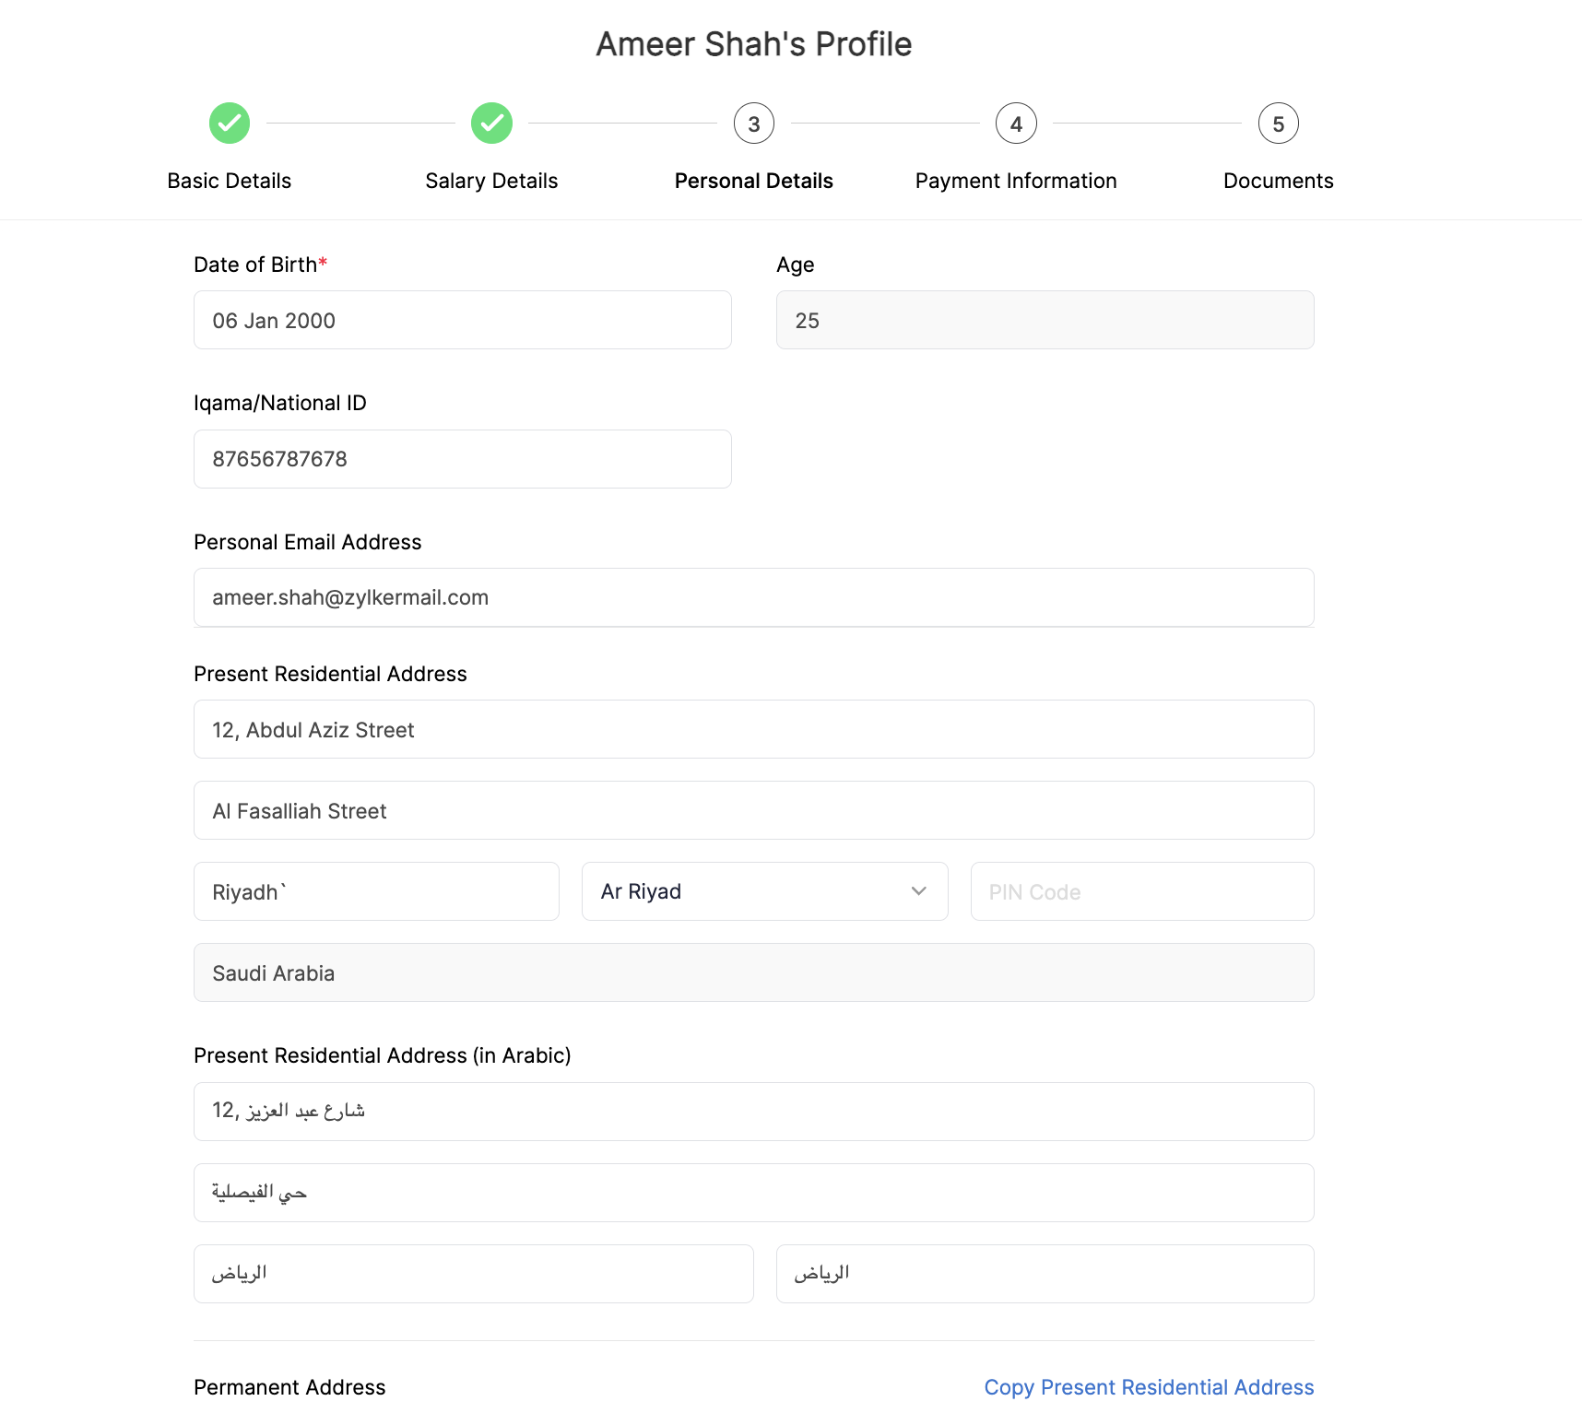
Task: Open the Salary Details section
Action: [x=491, y=180]
